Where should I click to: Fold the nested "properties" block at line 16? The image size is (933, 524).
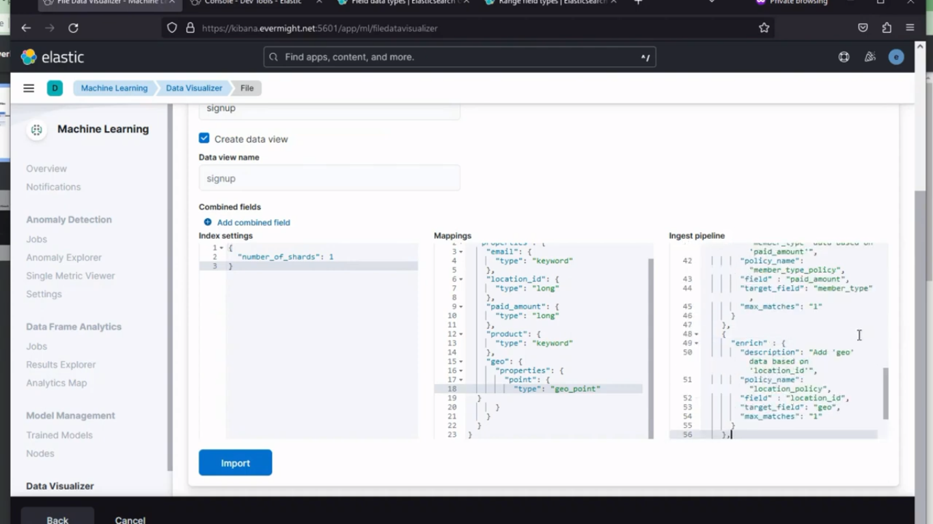pos(460,371)
